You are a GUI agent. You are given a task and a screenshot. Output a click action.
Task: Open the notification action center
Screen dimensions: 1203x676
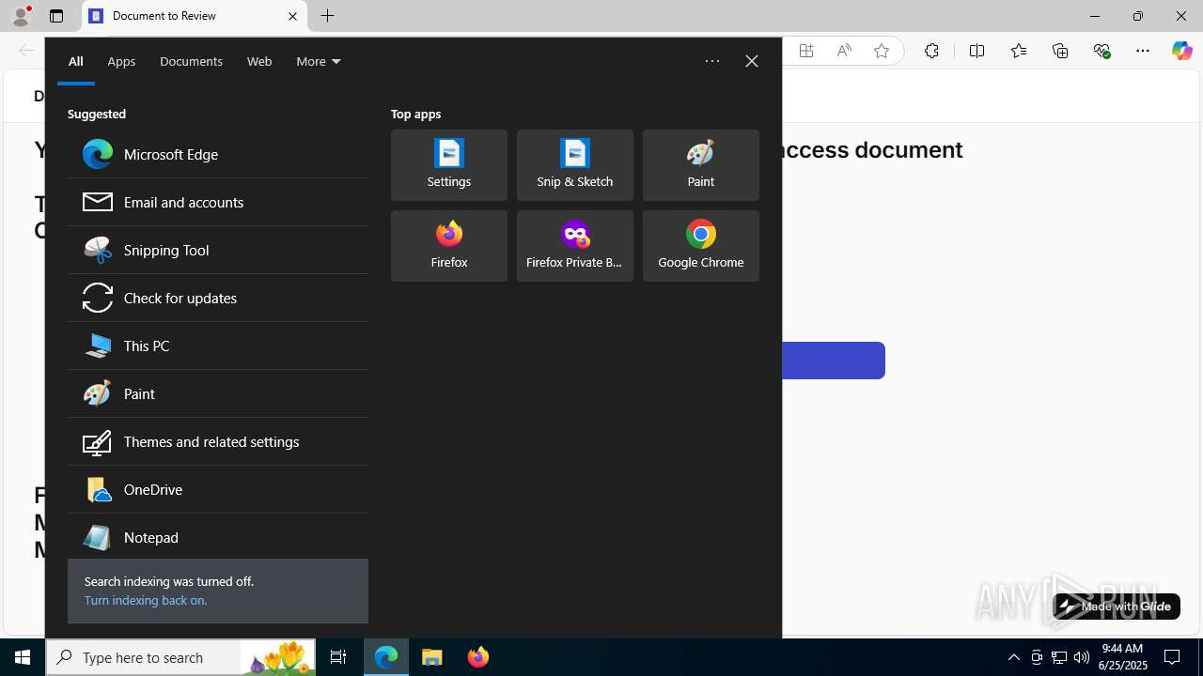1172,657
